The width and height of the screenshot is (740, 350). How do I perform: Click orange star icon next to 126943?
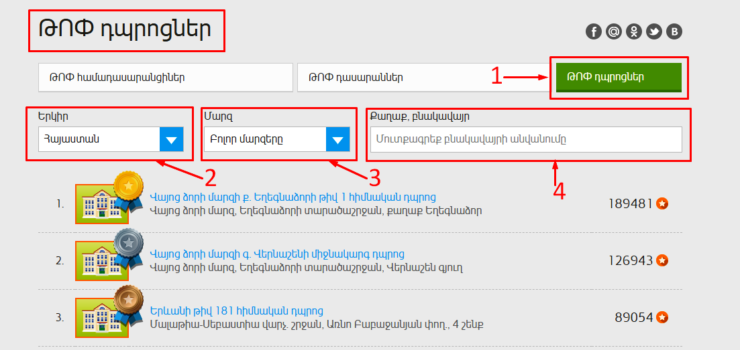coord(662,260)
